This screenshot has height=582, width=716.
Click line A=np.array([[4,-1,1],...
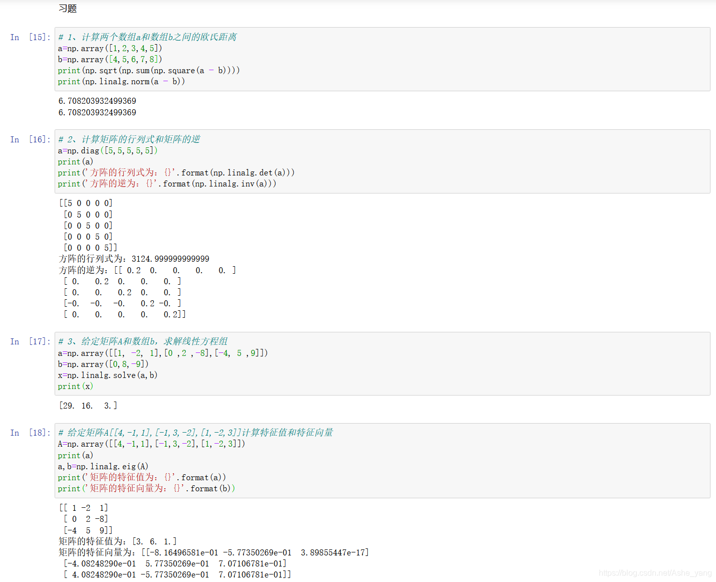point(151,444)
